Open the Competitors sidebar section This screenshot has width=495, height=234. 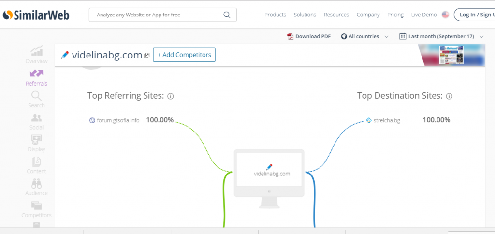[37, 209]
